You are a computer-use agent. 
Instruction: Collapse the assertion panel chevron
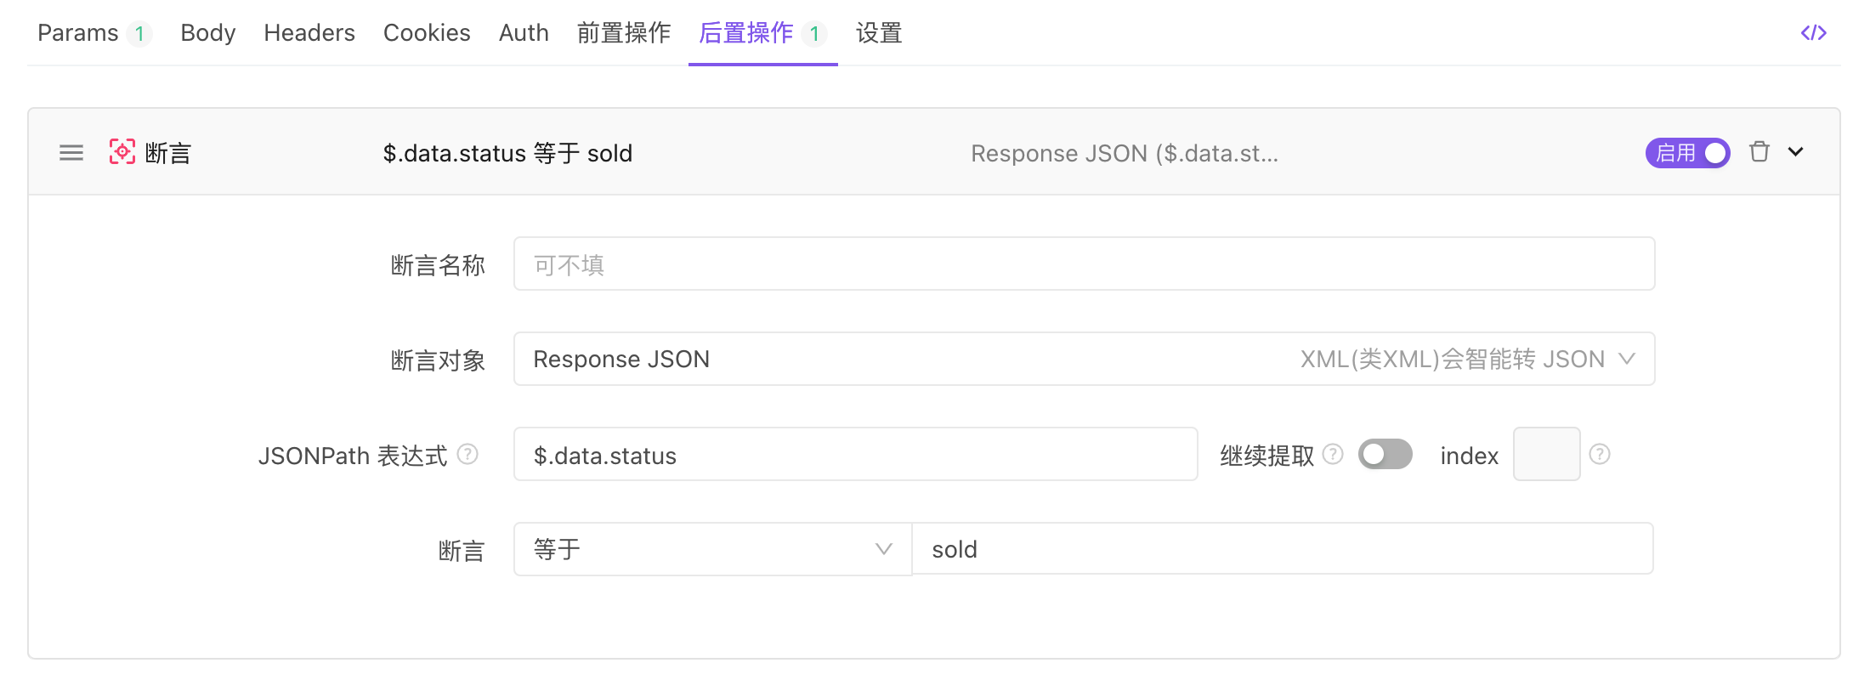[x=1795, y=152]
